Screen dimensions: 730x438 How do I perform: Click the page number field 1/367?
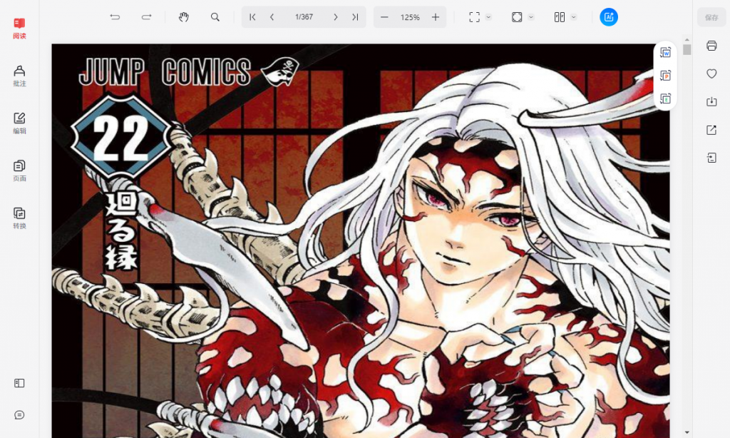click(x=304, y=17)
